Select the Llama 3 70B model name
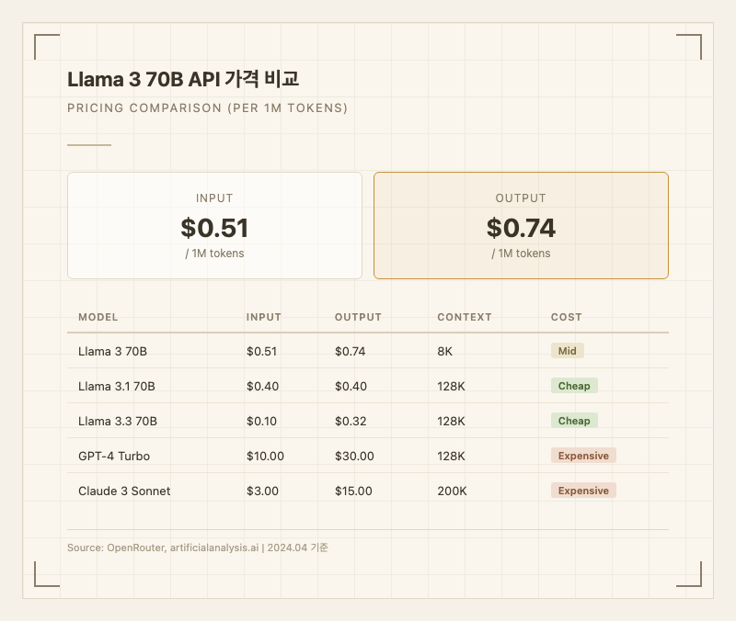Viewport: 736px width, 621px height. pos(113,351)
